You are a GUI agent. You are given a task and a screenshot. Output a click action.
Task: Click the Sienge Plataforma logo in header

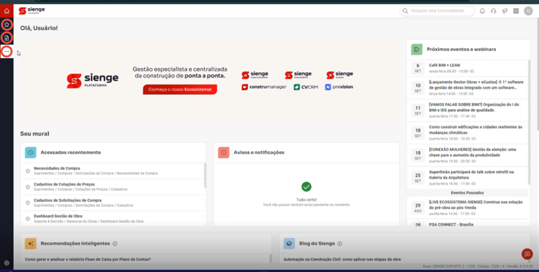[x=32, y=11]
